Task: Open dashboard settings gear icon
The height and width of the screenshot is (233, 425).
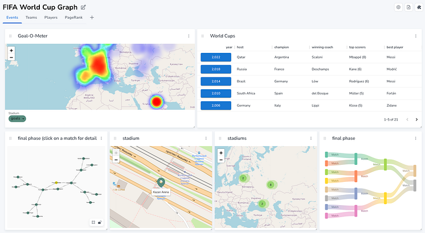Action: pos(398,7)
